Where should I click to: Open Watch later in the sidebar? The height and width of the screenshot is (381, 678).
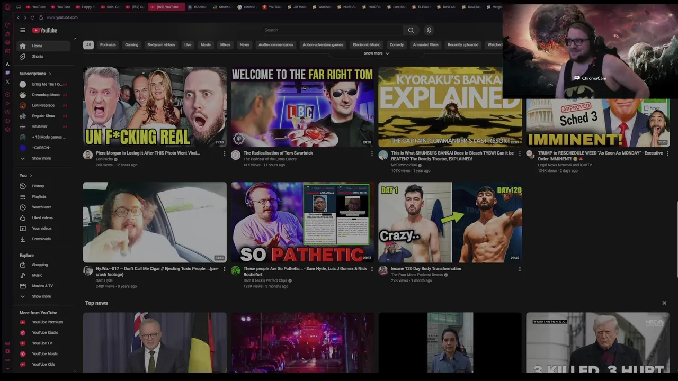[x=43, y=207]
